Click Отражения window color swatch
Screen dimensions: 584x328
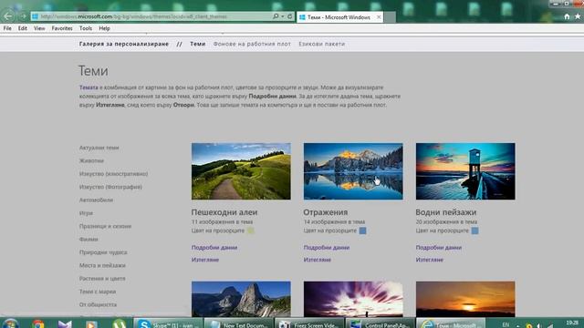362,231
